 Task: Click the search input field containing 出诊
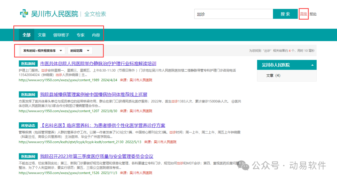point(233,14)
